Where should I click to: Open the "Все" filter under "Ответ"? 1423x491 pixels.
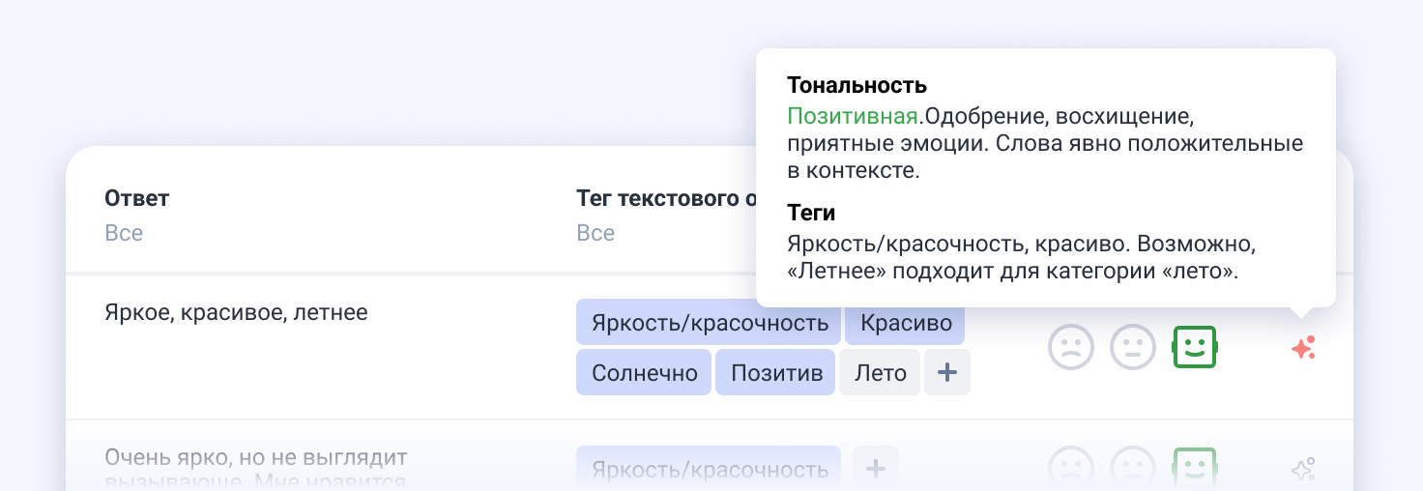click(124, 233)
